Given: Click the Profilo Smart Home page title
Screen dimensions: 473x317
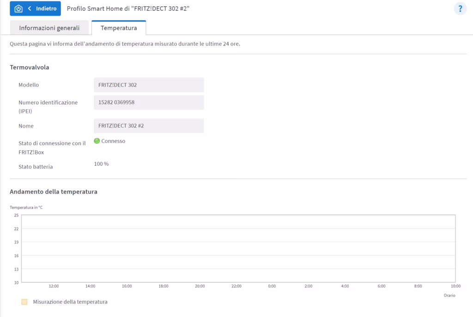Looking at the screenshot, I should click(128, 8).
